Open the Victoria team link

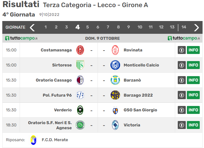(x=132, y=125)
